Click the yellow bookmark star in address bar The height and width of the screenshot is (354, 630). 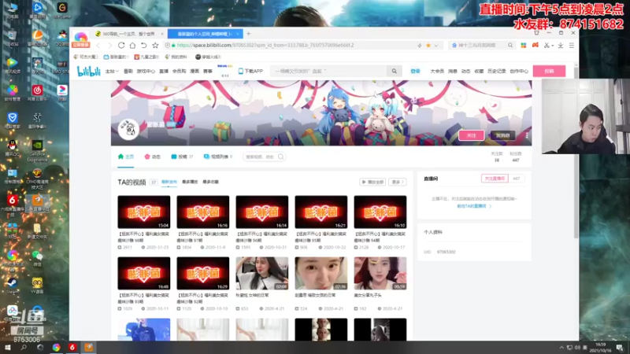coord(428,46)
